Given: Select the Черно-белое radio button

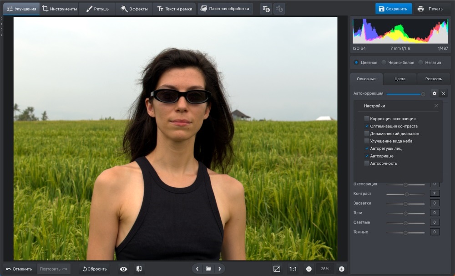Looking at the screenshot, I should point(384,62).
